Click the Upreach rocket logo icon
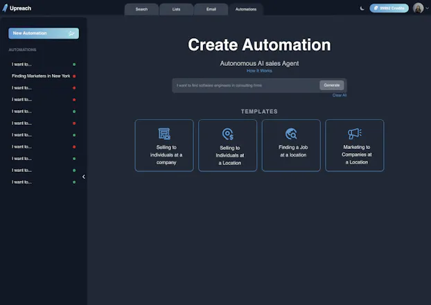Screen dimensions: 431x305 tap(5, 8)
